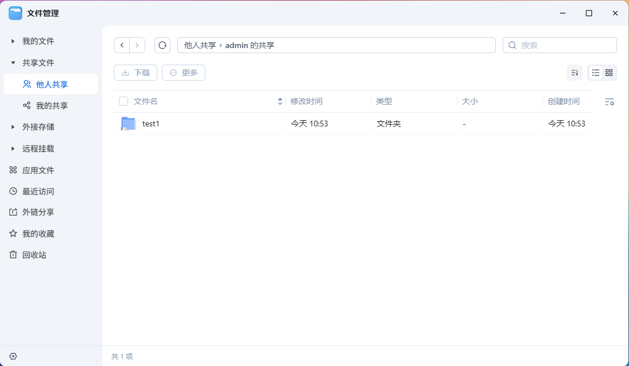Open 他人共享 in sidebar
This screenshot has height=366, width=629.
pyautogui.click(x=51, y=84)
